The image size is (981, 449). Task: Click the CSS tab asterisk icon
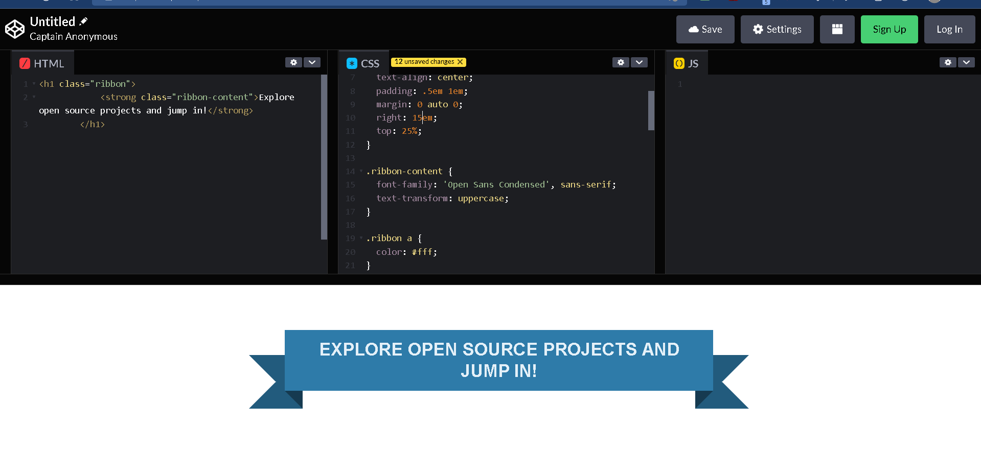(x=352, y=63)
